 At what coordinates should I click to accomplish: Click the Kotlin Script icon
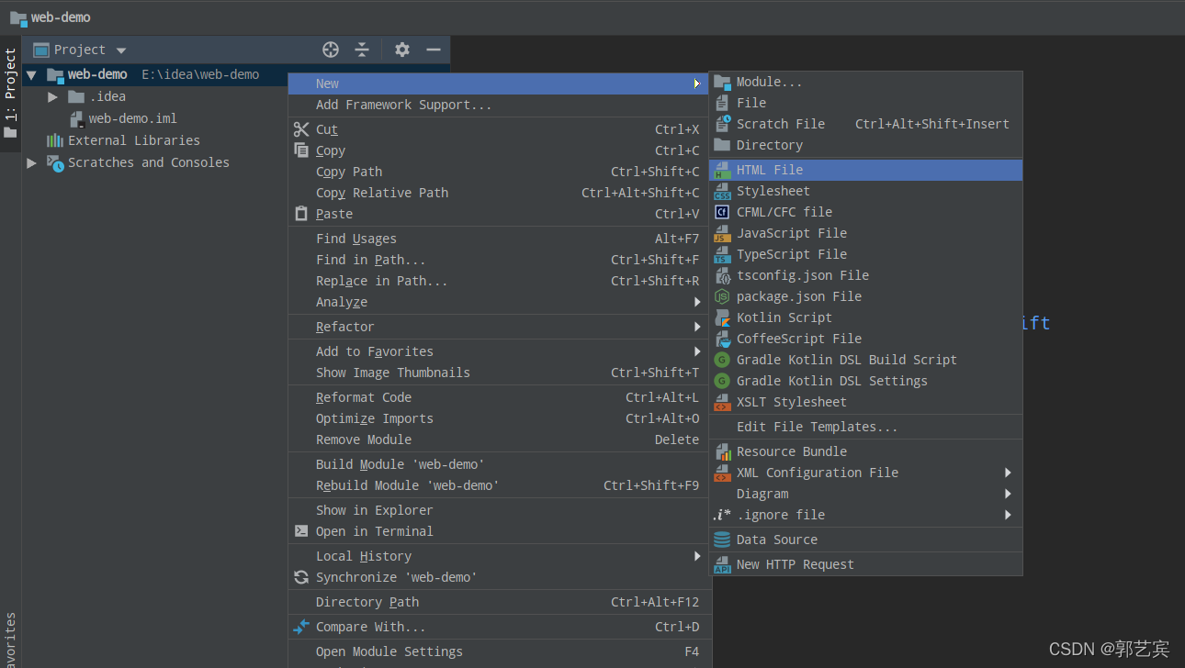tap(723, 317)
